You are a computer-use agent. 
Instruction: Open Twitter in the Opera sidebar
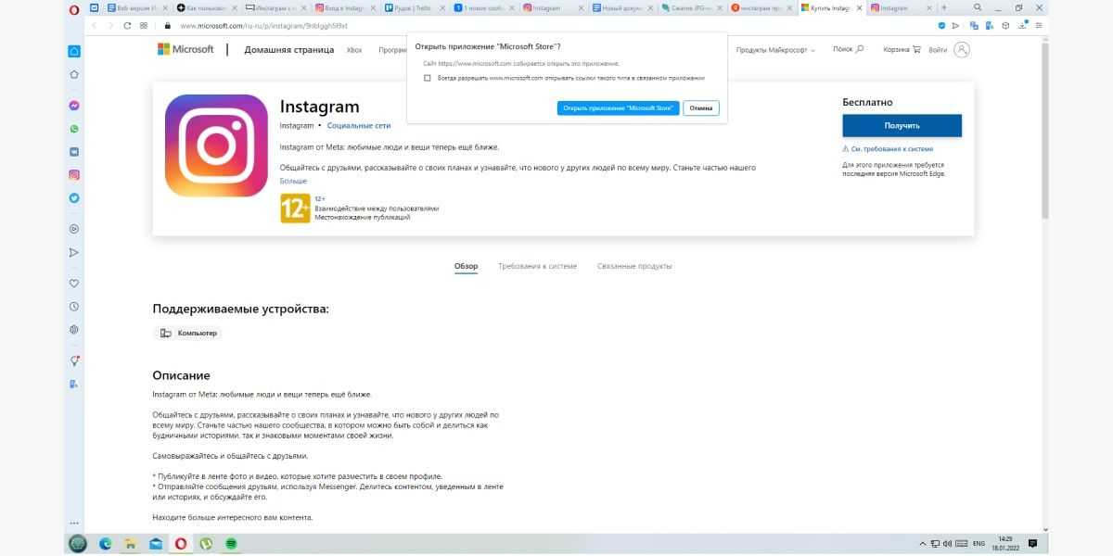74,197
